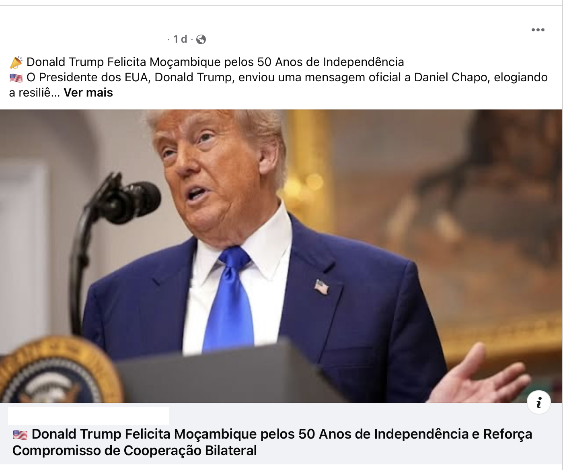
Task: Click the globe public audience icon
Action: pyautogui.click(x=201, y=39)
